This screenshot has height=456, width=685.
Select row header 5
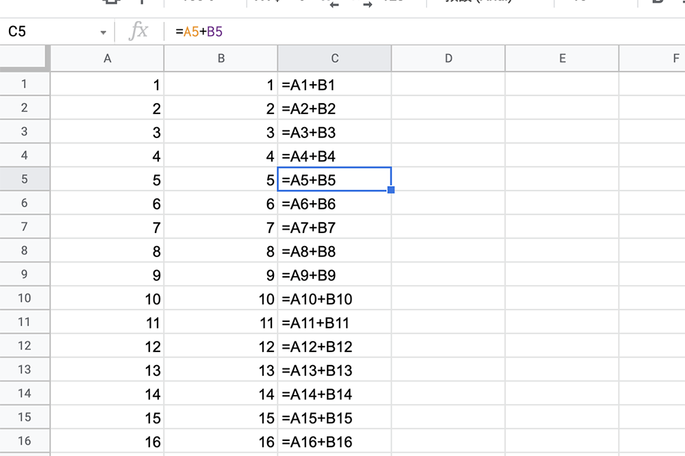(25, 180)
